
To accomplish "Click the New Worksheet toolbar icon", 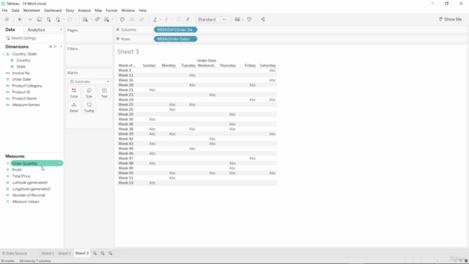I will coord(85,20).
